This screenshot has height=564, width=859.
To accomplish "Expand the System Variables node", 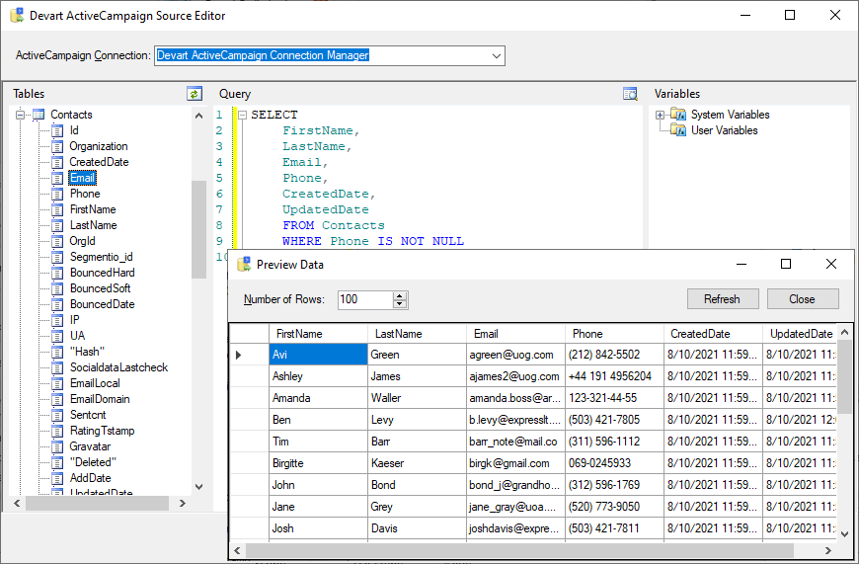I will point(661,115).
